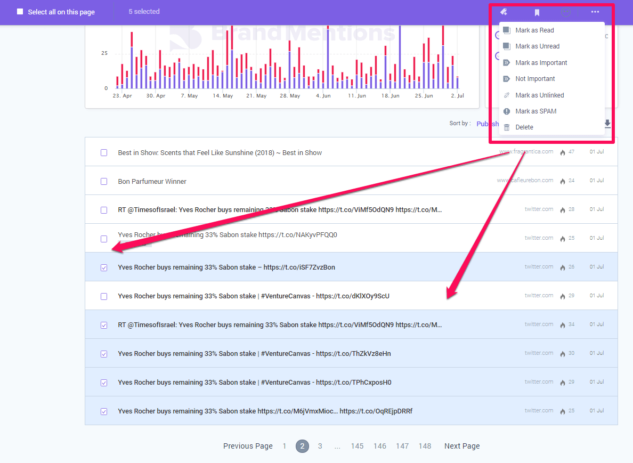Open the Bon Parfumeur Winner mention
This screenshot has height=463, width=633.
tap(152, 181)
